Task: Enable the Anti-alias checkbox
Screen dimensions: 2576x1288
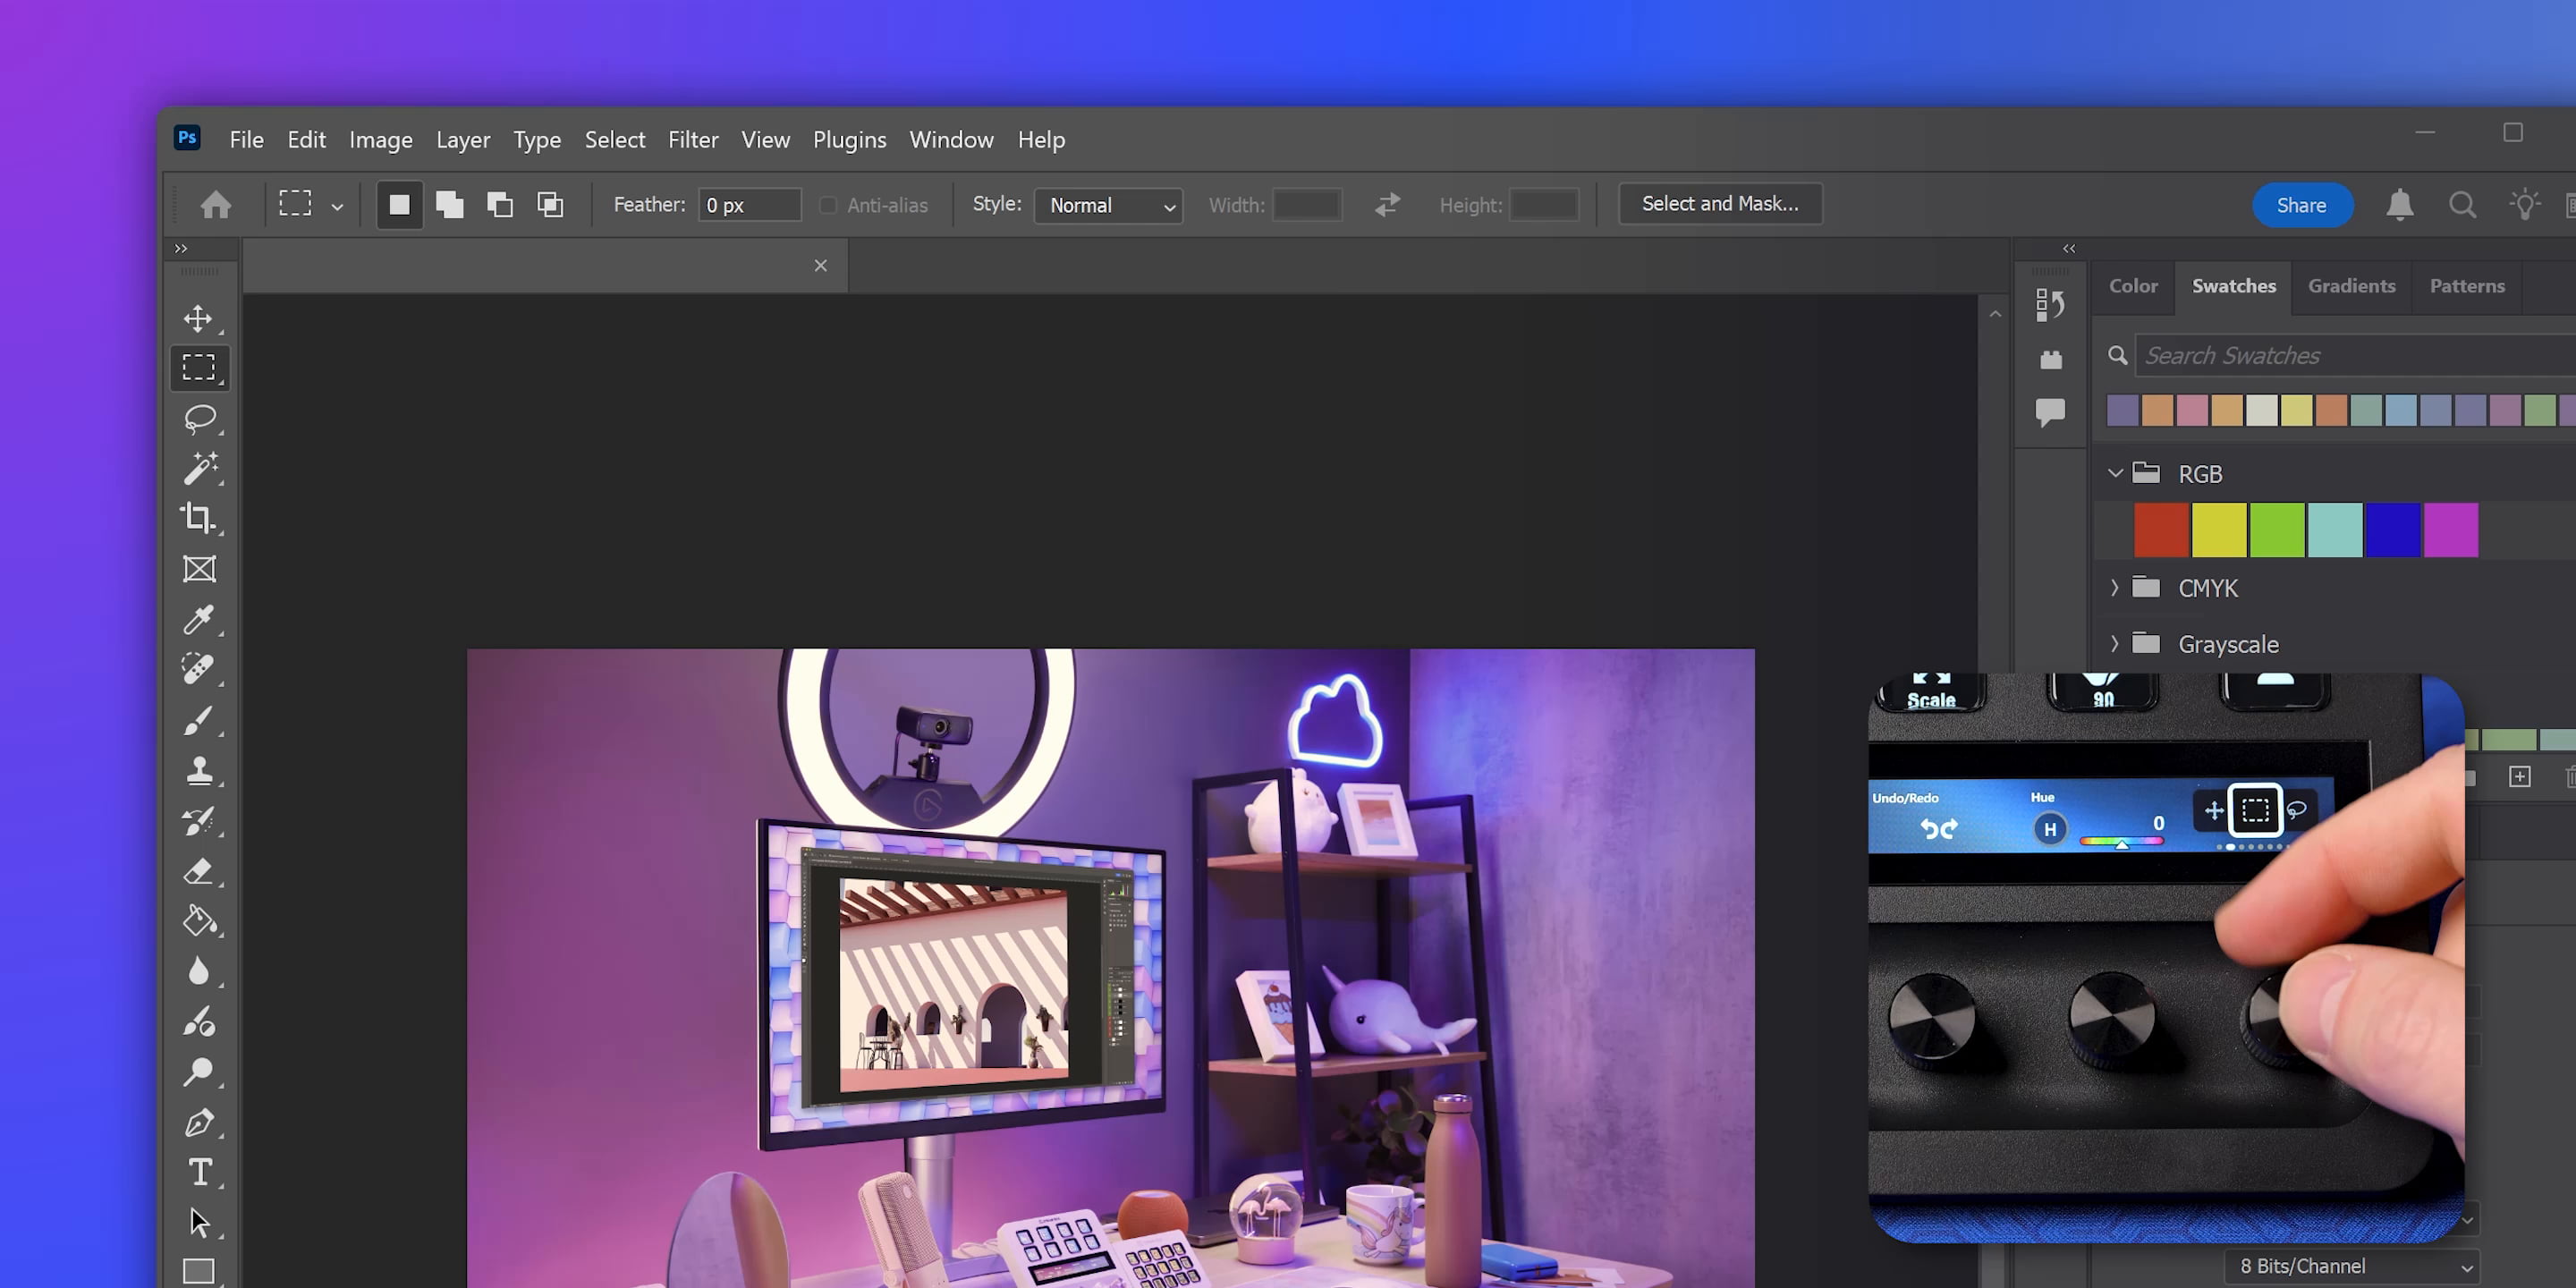Action: (828, 205)
